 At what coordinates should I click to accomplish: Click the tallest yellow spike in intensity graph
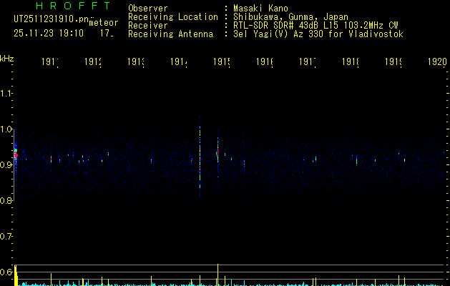click(x=217, y=275)
